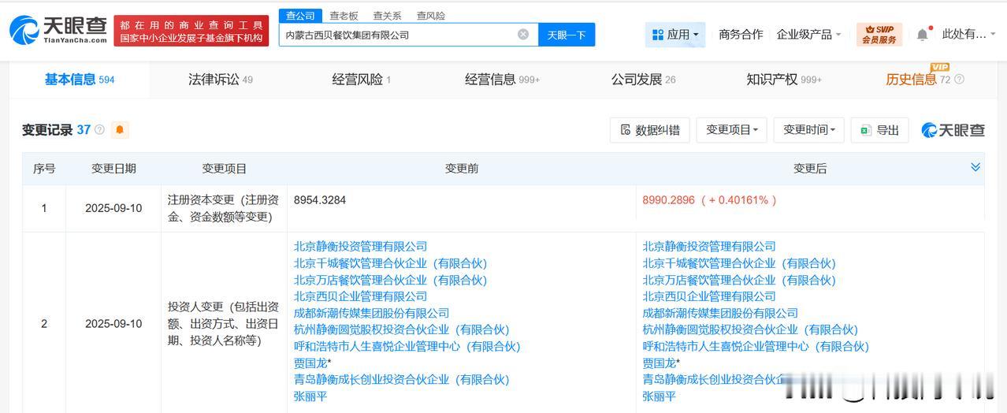Open 北京万店餐饮管理合伙企业 in 变更后 column
1007x413 pixels.
click(x=739, y=280)
